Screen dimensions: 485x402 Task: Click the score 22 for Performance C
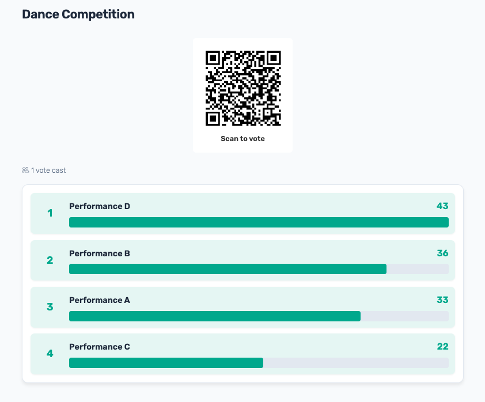442,346
